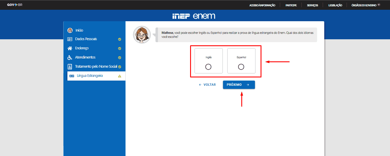Select the Inglês radio button
The height and width of the screenshot is (156, 390).
point(209,67)
